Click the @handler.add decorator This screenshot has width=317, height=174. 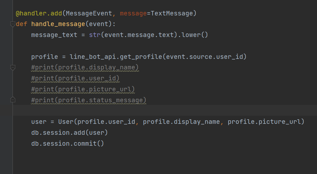(x=39, y=14)
